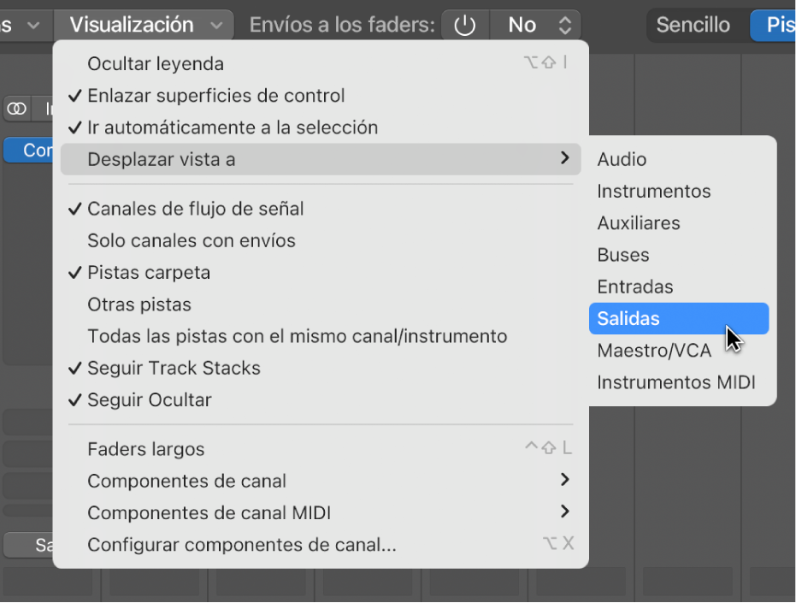This screenshot has height=603, width=796.
Task: Select Salidas in the submenu
Action: pyautogui.click(x=628, y=319)
